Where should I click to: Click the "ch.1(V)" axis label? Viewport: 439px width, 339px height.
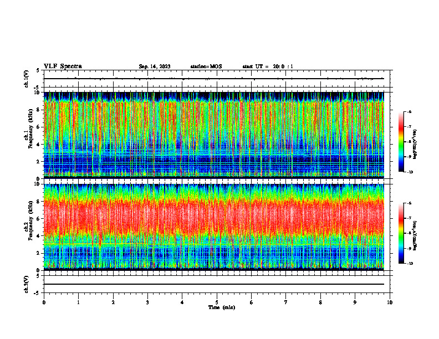click(x=26, y=79)
